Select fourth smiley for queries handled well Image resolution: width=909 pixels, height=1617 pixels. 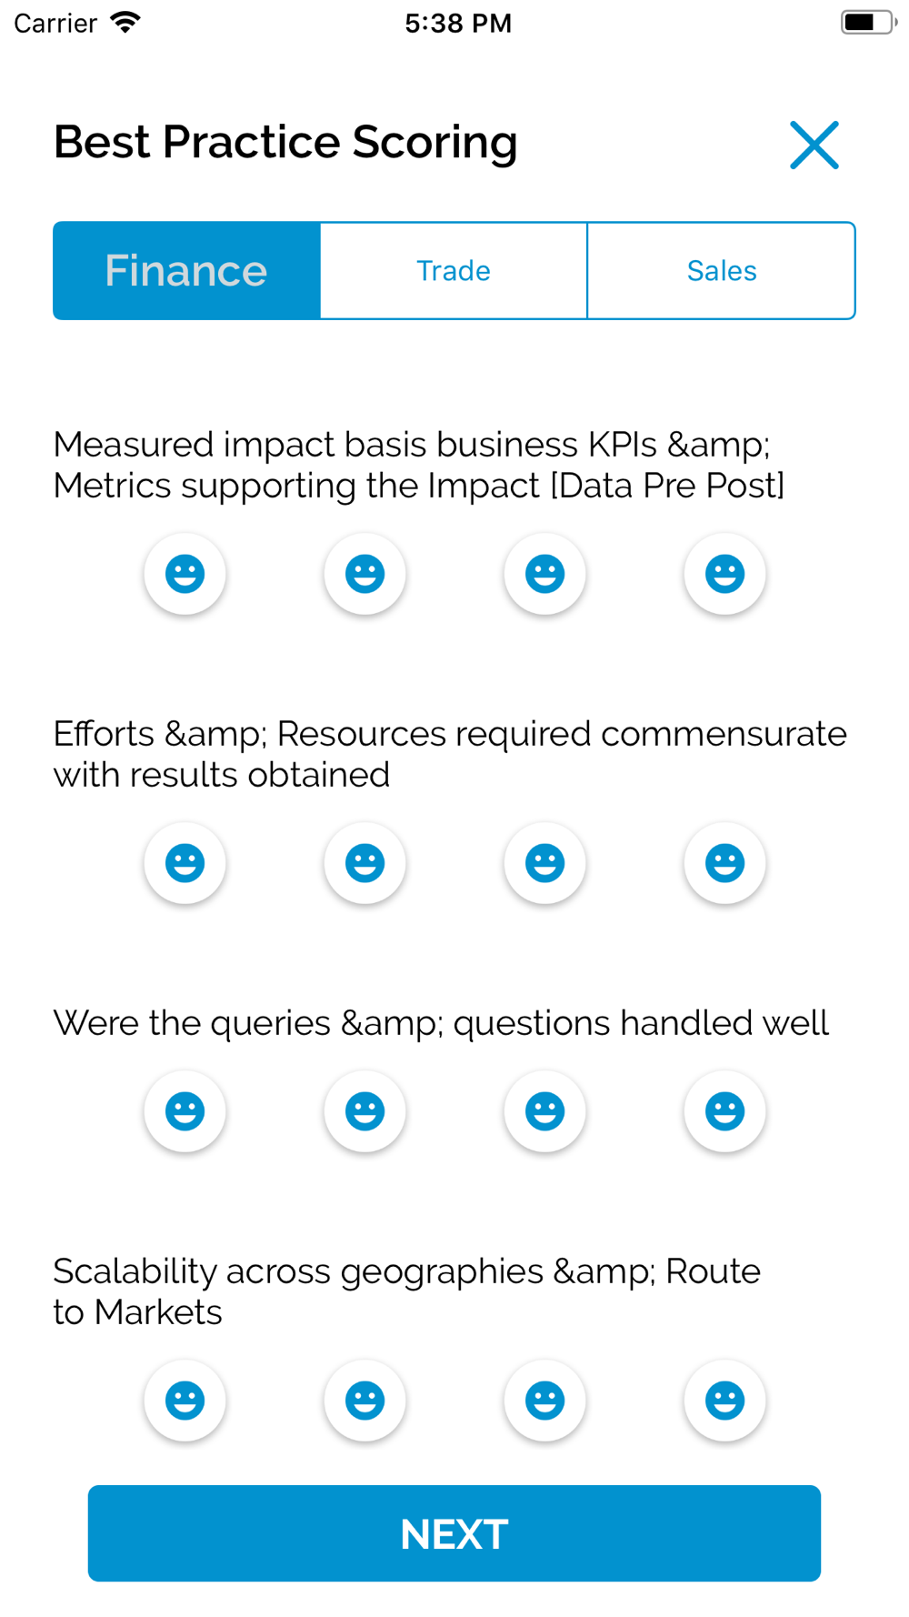[724, 1111]
